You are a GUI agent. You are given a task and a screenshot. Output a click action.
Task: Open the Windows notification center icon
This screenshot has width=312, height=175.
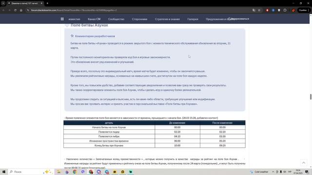coord(307,172)
